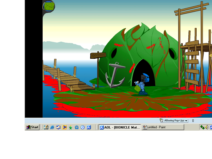The height and width of the screenshot is (159, 212).
Task: Switch to the AOL BIONICLE taskbar window
Action: (x=120, y=127)
